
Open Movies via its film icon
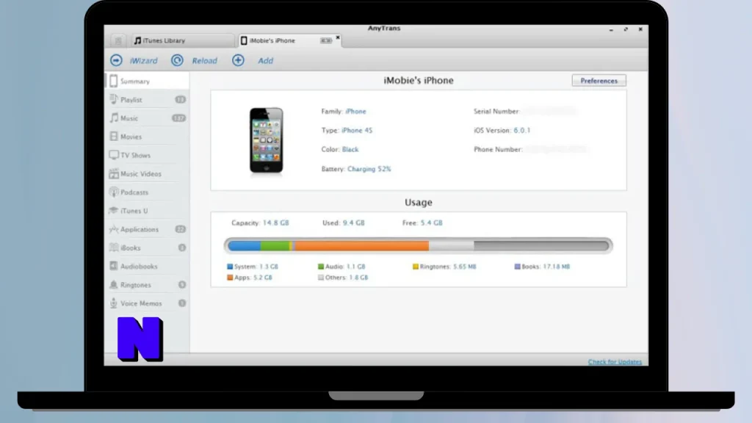(113, 137)
